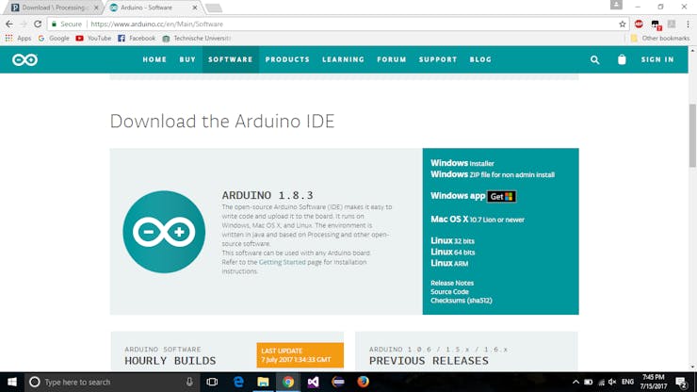Screen dimensions: 697x392
Task: Open the Apps bookmarks grid icon
Action: (8, 39)
